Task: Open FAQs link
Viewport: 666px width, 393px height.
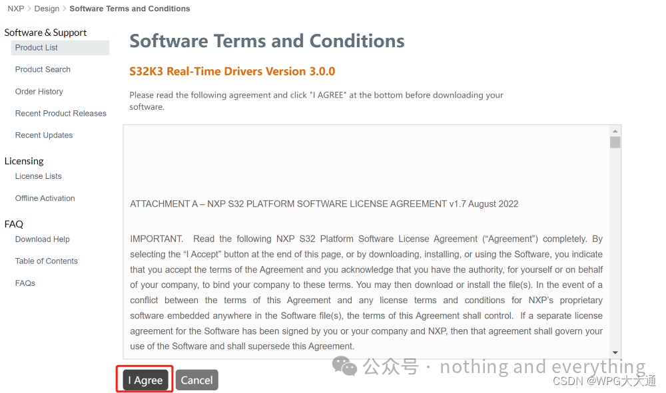Action: pyautogui.click(x=25, y=283)
